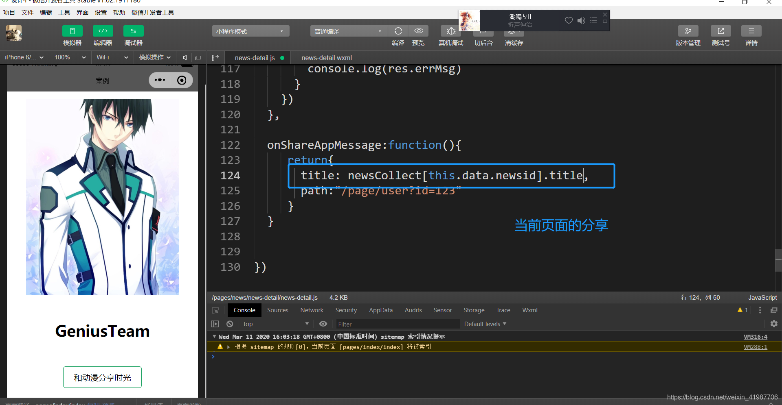The width and height of the screenshot is (782, 405).
Task: Open the mini program mode dropdown
Action: point(250,31)
